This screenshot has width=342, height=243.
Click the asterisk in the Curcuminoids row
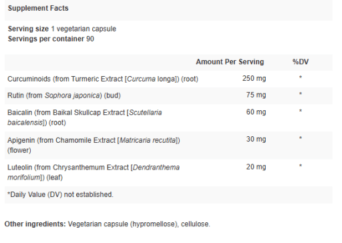point(301,77)
